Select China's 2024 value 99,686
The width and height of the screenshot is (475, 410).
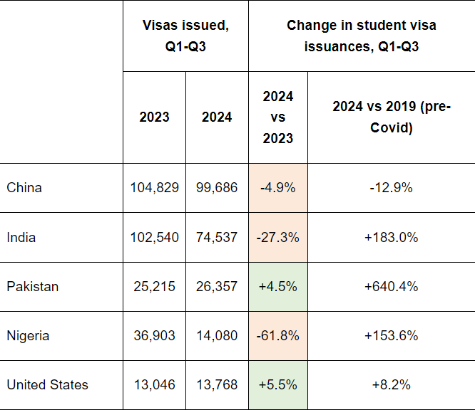[217, 188]
